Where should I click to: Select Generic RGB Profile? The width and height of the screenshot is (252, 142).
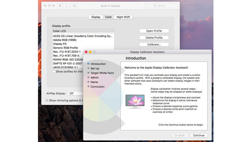(83, 48)
